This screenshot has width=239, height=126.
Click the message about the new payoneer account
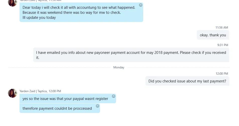coord(131,55)
